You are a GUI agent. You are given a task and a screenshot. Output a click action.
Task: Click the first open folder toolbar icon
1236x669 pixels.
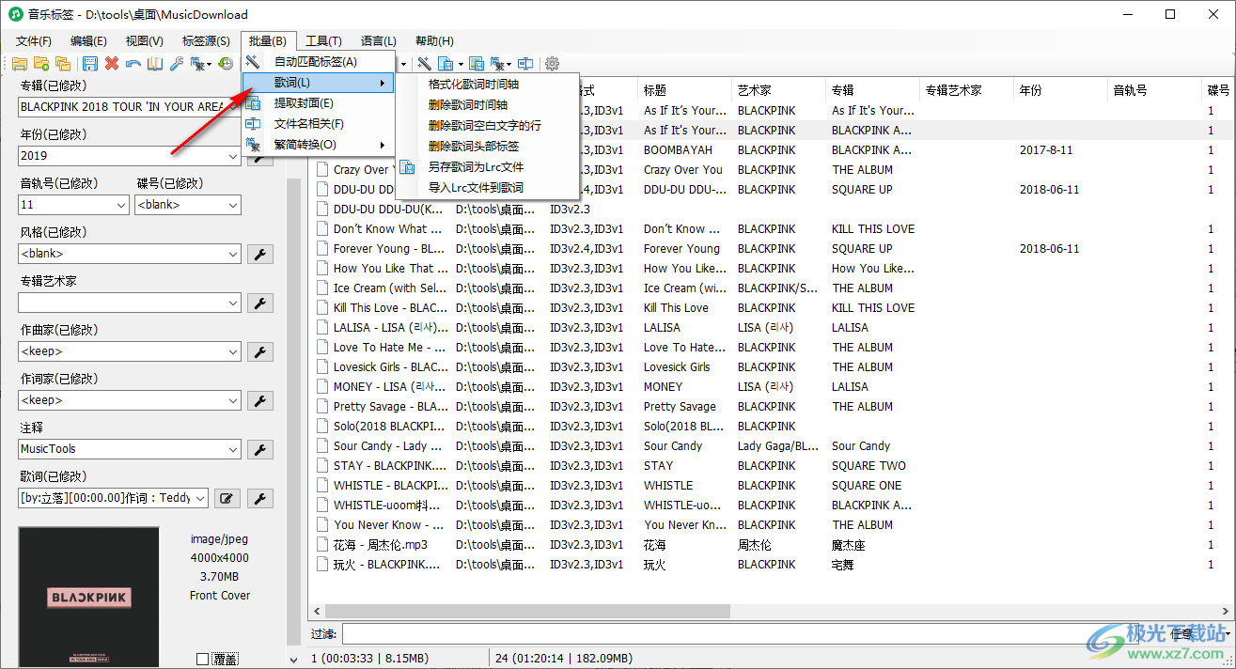tap(19, 64)
